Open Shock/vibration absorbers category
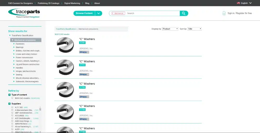 [28, 78]
